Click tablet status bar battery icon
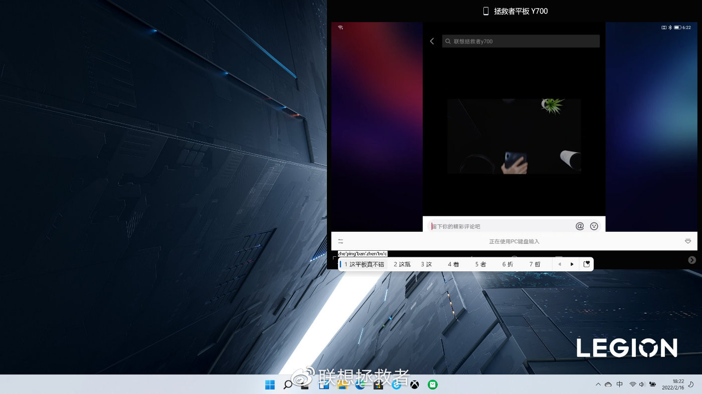 click(677, 28)
